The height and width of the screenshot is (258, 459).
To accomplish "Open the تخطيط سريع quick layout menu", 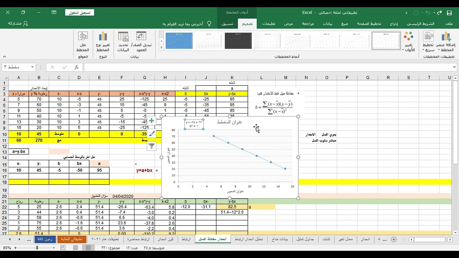I will [428, 42].
